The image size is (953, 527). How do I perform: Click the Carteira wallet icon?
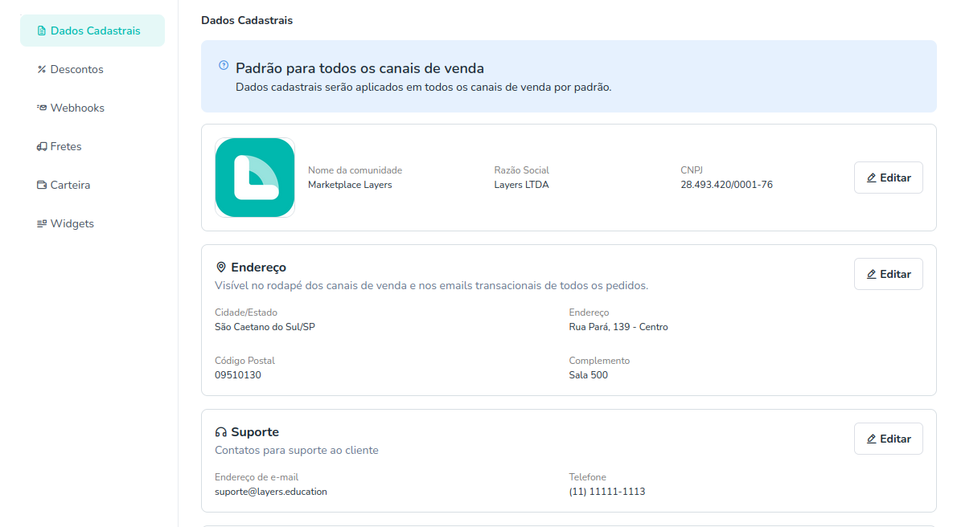click(x=40, y=184)
